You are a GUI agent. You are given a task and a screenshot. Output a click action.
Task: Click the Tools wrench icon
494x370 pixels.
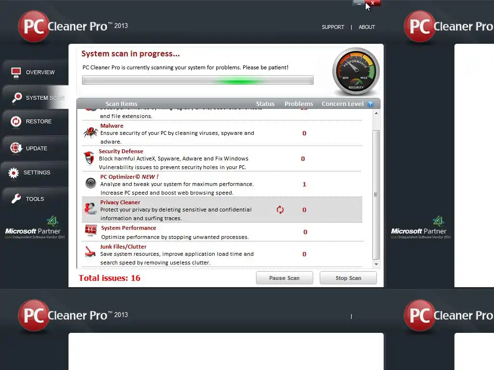(16, 198)
